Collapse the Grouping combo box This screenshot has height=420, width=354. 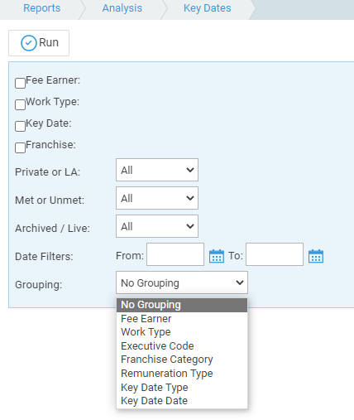point(182,282)
